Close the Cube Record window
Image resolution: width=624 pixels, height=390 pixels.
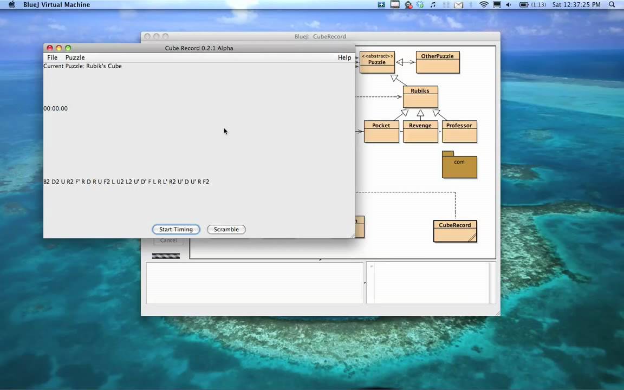point(50,48)
